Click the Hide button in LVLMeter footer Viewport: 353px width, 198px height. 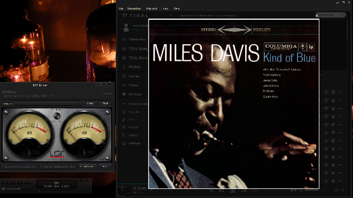click(x=105, y=167)
